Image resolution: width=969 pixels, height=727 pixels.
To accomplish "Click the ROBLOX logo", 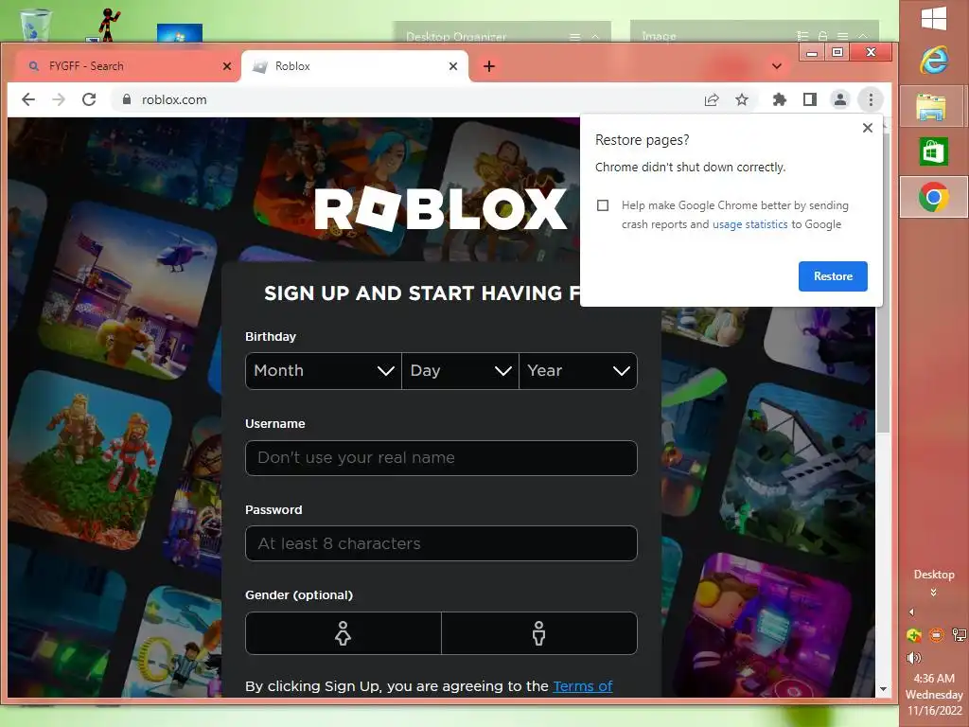I will coord(440,209).
